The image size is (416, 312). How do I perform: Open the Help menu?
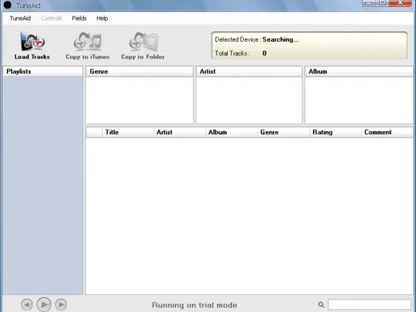coord(102,18)
